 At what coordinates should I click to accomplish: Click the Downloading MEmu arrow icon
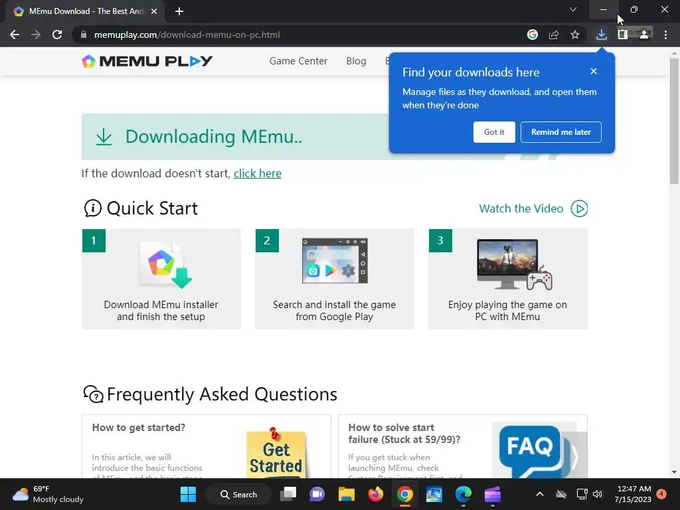pyautogui.click(x=104, y=137)
